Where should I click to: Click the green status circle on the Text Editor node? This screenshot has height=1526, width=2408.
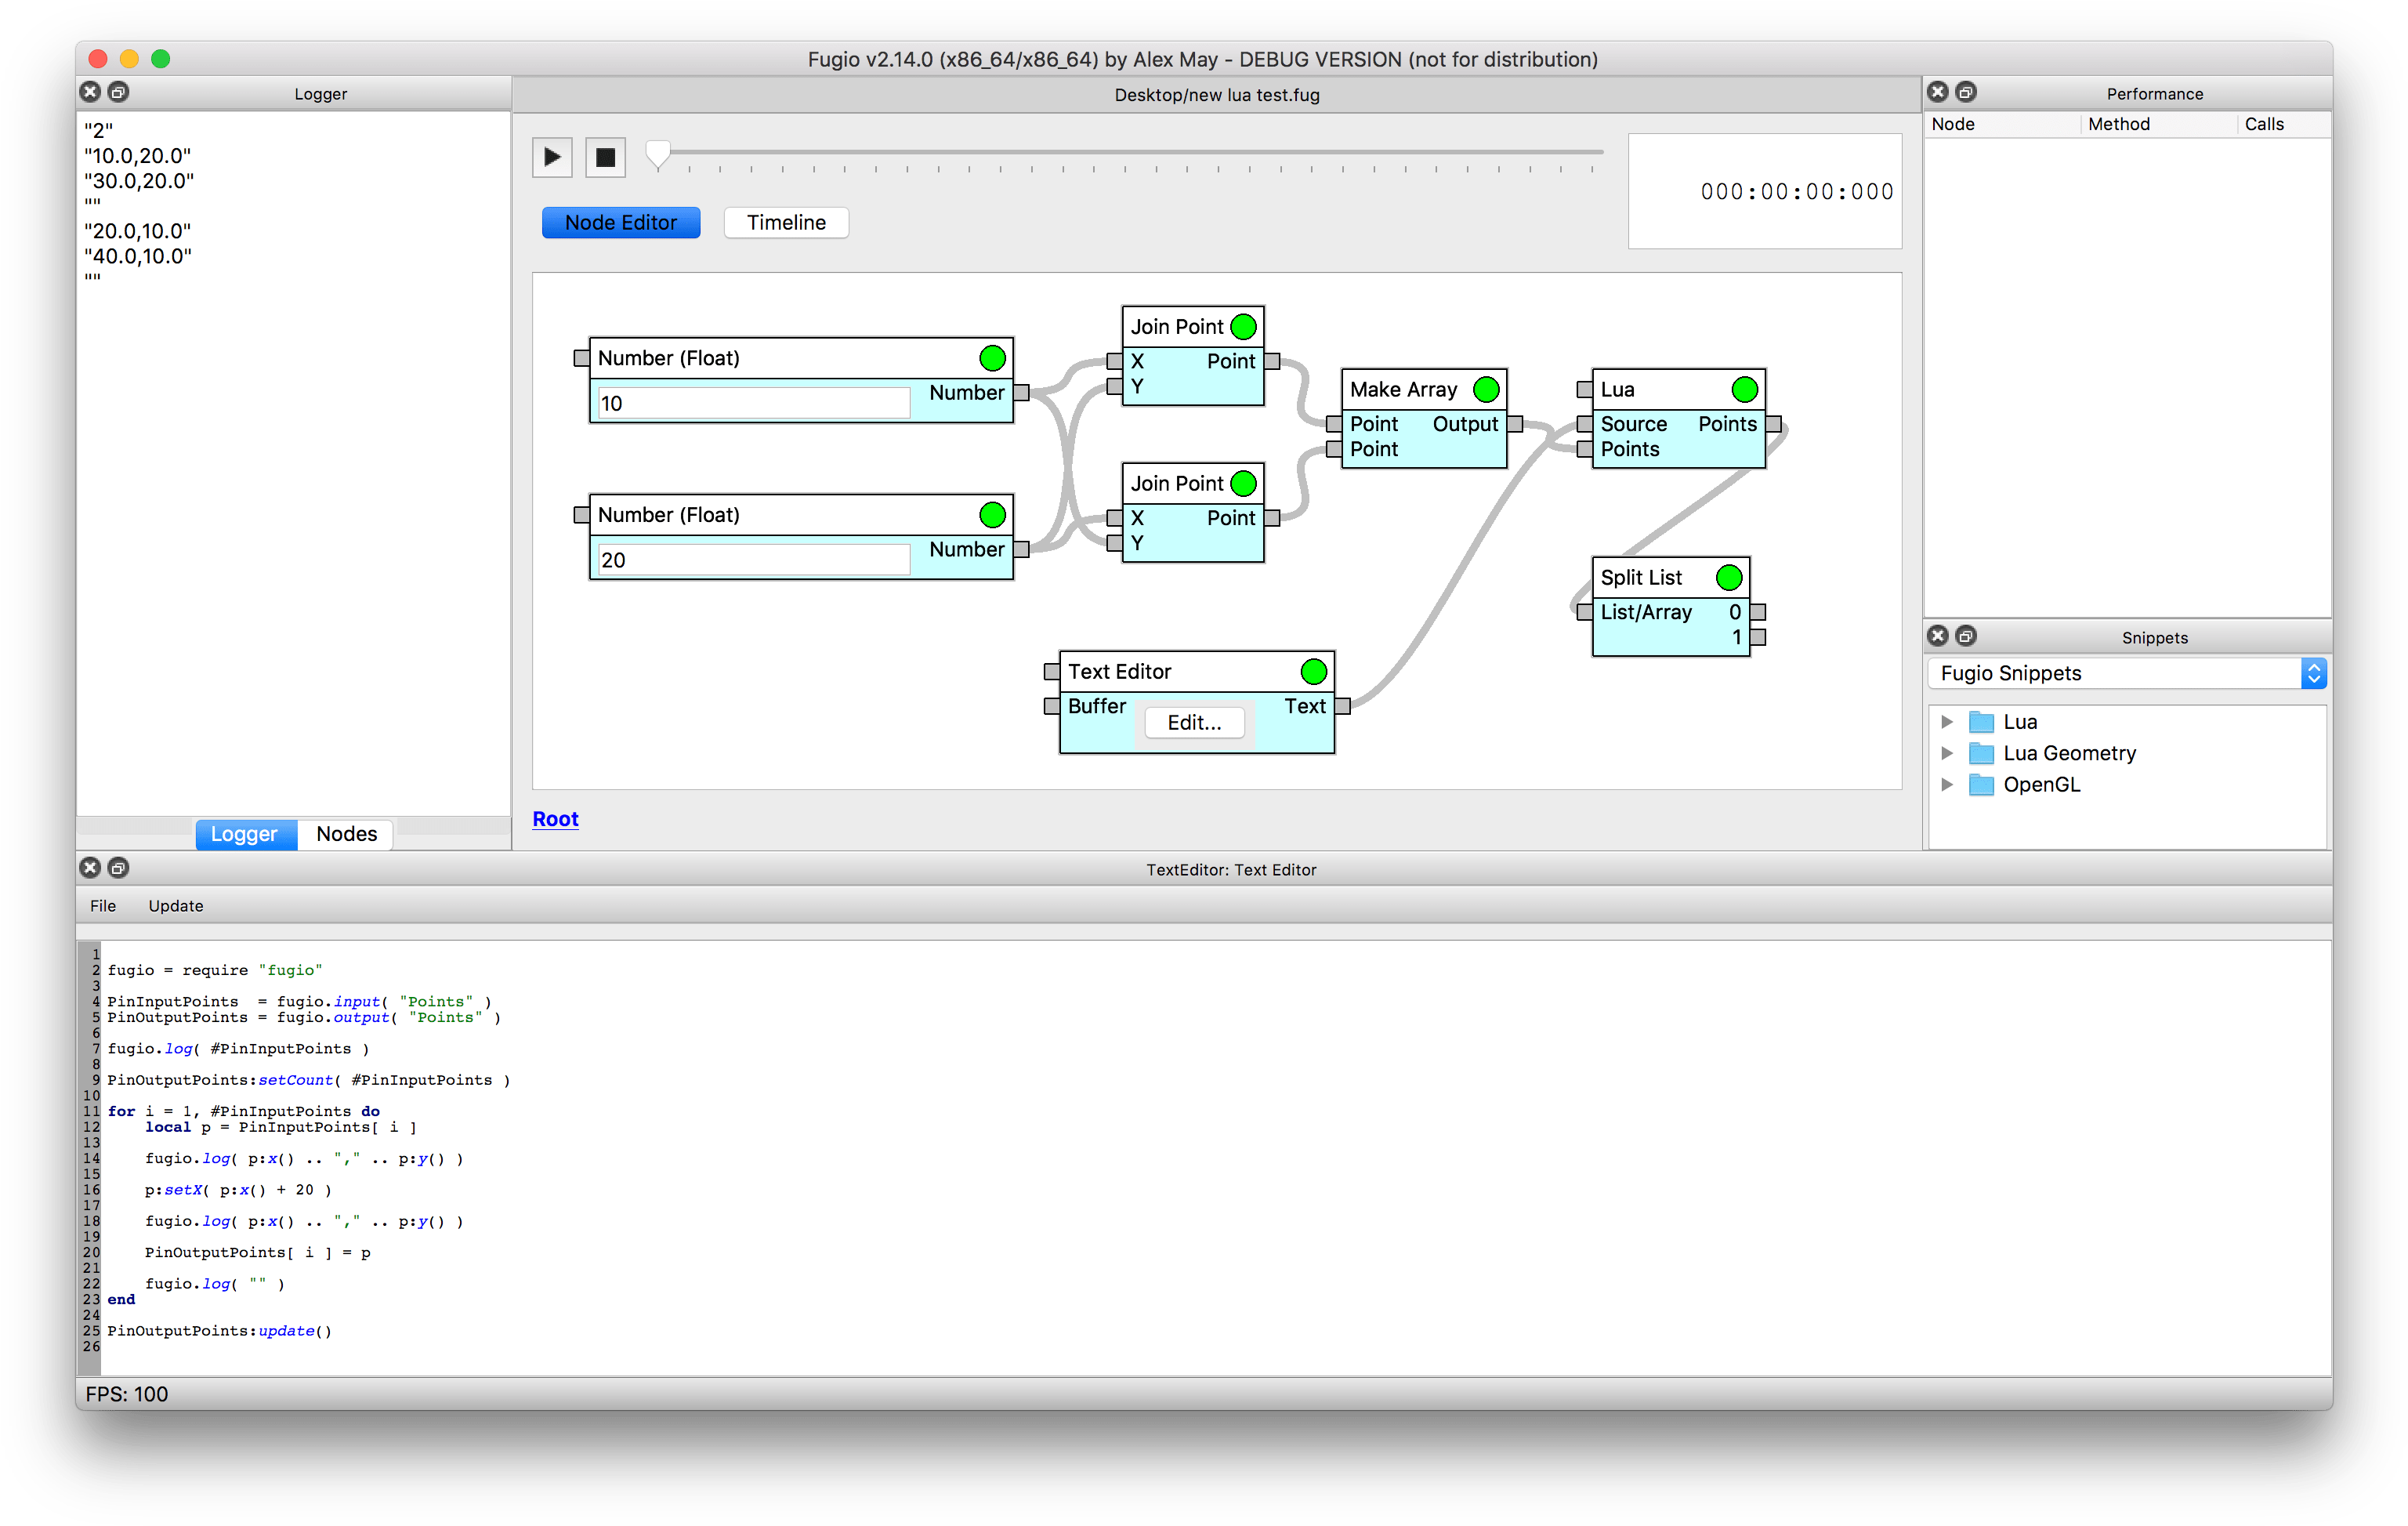1313,671
